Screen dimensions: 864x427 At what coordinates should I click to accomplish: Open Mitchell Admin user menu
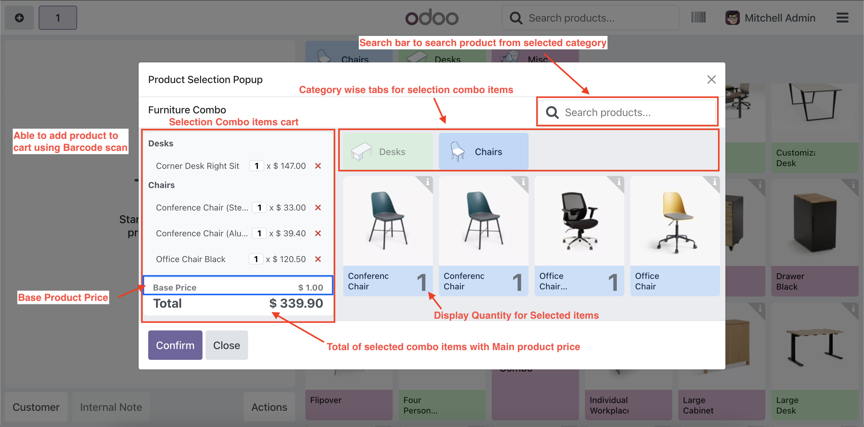(x=770, y=17)
